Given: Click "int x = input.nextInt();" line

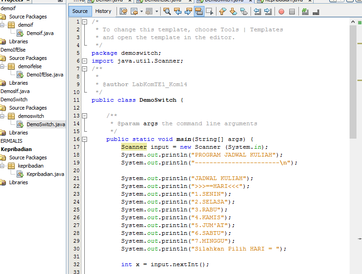Looking at the screenshot, I should pyautogui.click(x=165, y=264).
